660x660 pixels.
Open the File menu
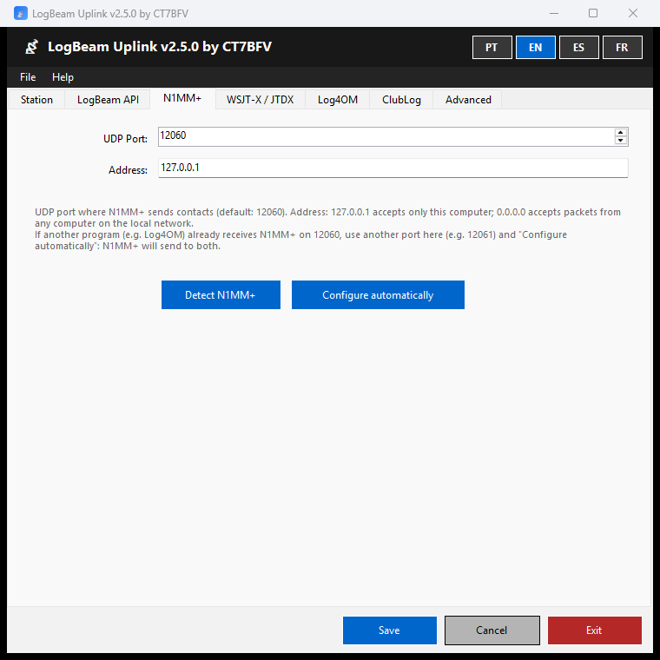point(28,77)
